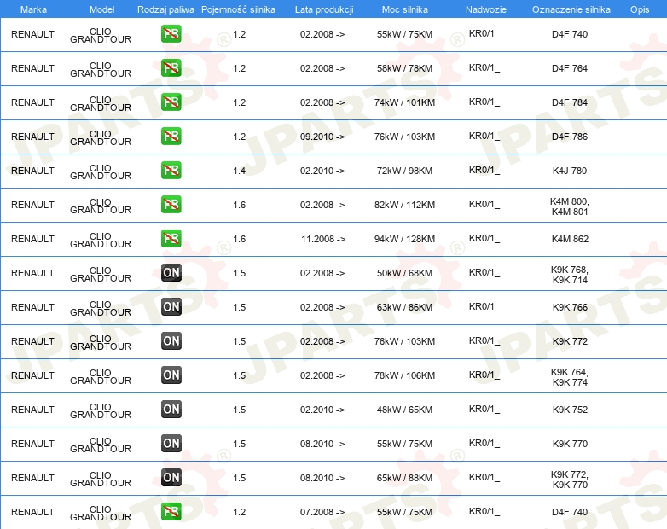Click engine code K9K 766
667x529 pixels.
click(570, 307)
